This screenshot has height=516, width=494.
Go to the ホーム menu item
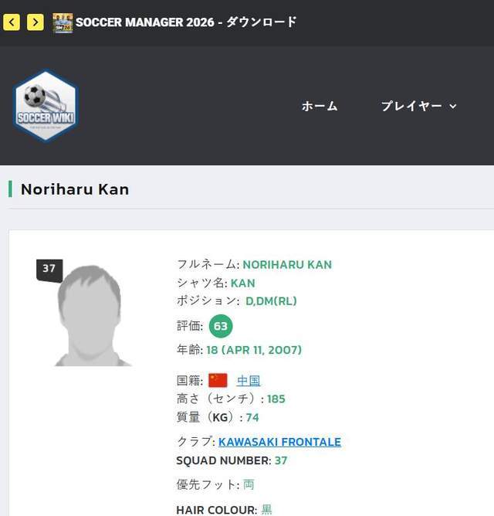click(x=320, y=107)
